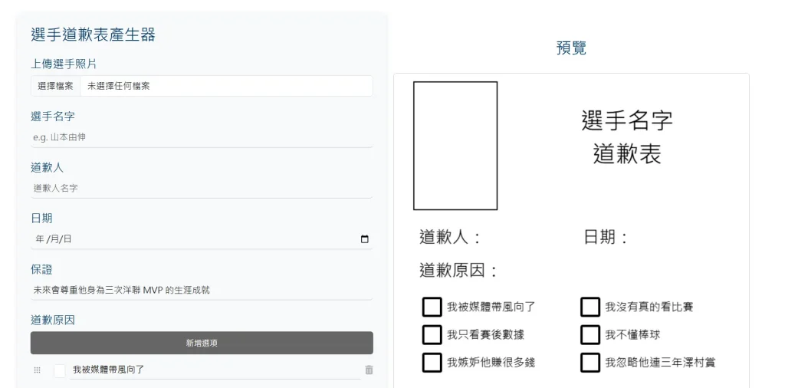Image resolution: width=785 pixels, height=388 pixels.
Task: Check the preview box for 我沒有真的看比賽
Action: [590, 307]
